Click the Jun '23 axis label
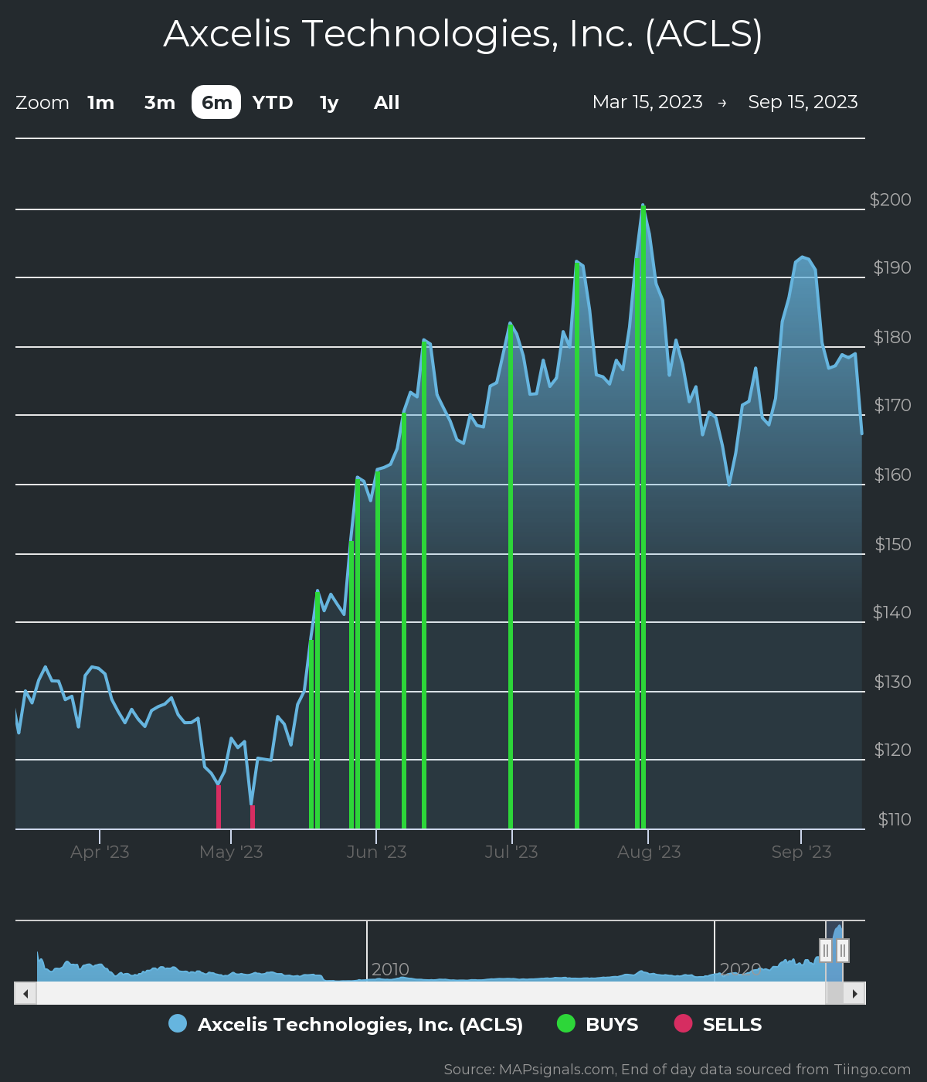The width and height of the screenshot is (927, 1082). coord(376,852)
